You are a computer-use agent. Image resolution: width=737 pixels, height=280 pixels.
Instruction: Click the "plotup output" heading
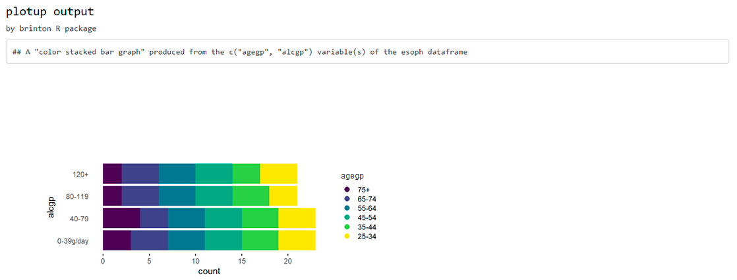(49, 12)
